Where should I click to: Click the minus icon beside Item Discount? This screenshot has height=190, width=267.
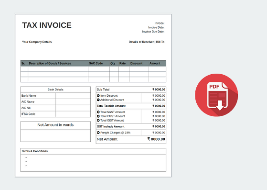click(x=98, y=96)
